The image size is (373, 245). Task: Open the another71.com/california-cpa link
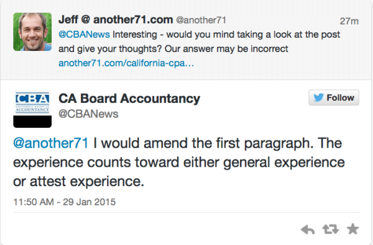point(126,63)
